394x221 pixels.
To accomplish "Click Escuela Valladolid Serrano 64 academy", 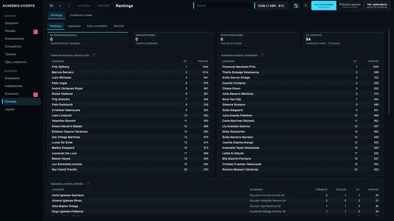I will 268,201.
